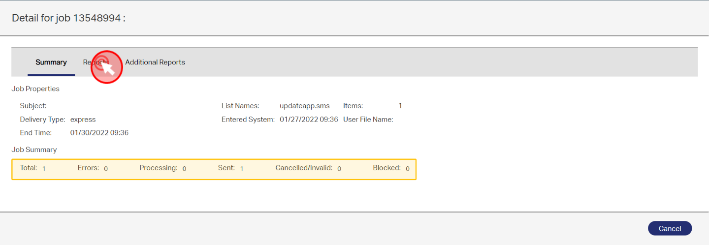The width and height of the screenshot is (709, 245).
Task: Switch to the Summary tab
Action: coord(51,62)
